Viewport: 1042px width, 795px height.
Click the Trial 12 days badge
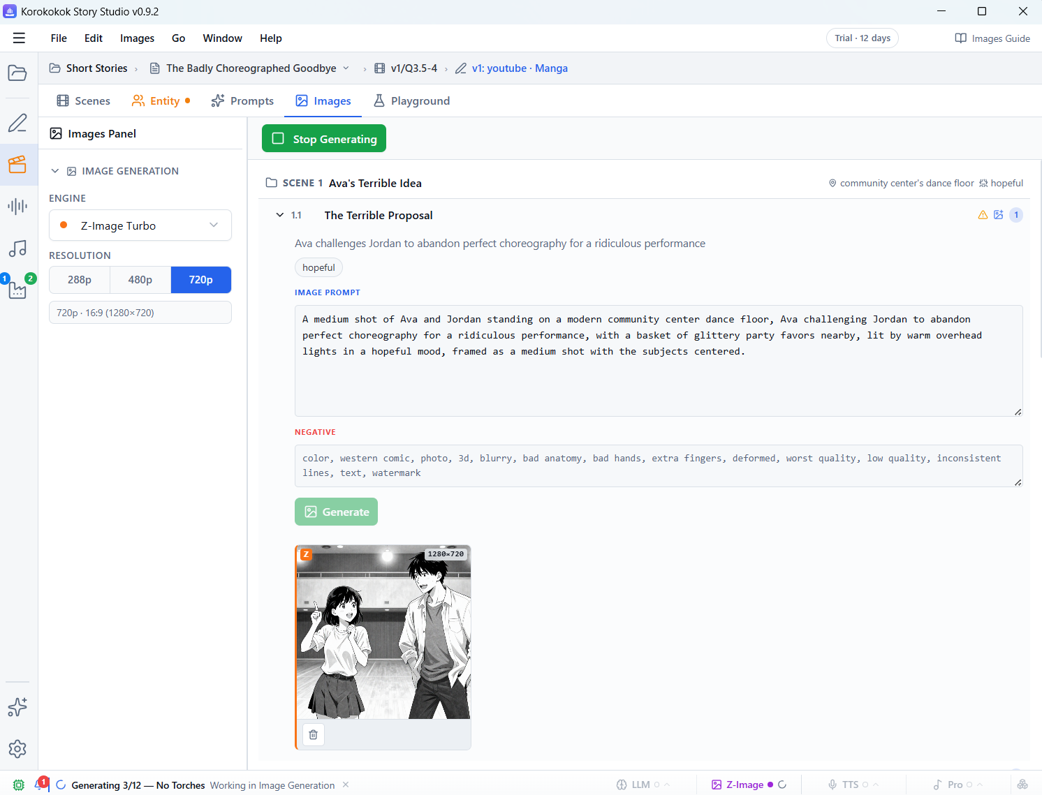pos(863,38)
